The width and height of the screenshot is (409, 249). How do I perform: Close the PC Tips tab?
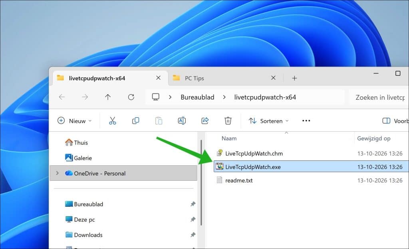[x=273, y=78]
